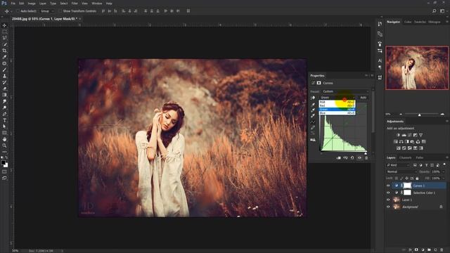Select the Pen tool

[x=4, y=114]
